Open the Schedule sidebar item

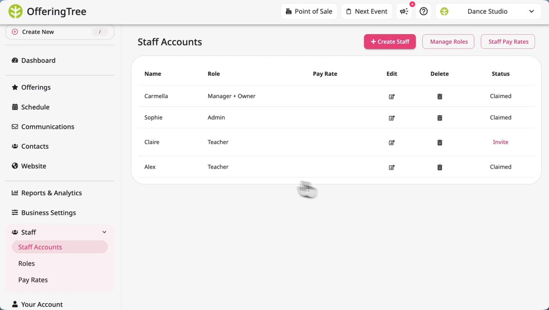click(35, 107)
